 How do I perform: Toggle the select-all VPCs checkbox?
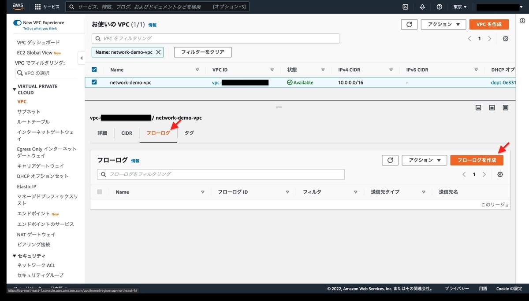pyautogui.click(x=94, y=70)
